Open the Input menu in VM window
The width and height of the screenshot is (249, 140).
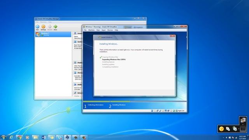click(x=103, y=30)
